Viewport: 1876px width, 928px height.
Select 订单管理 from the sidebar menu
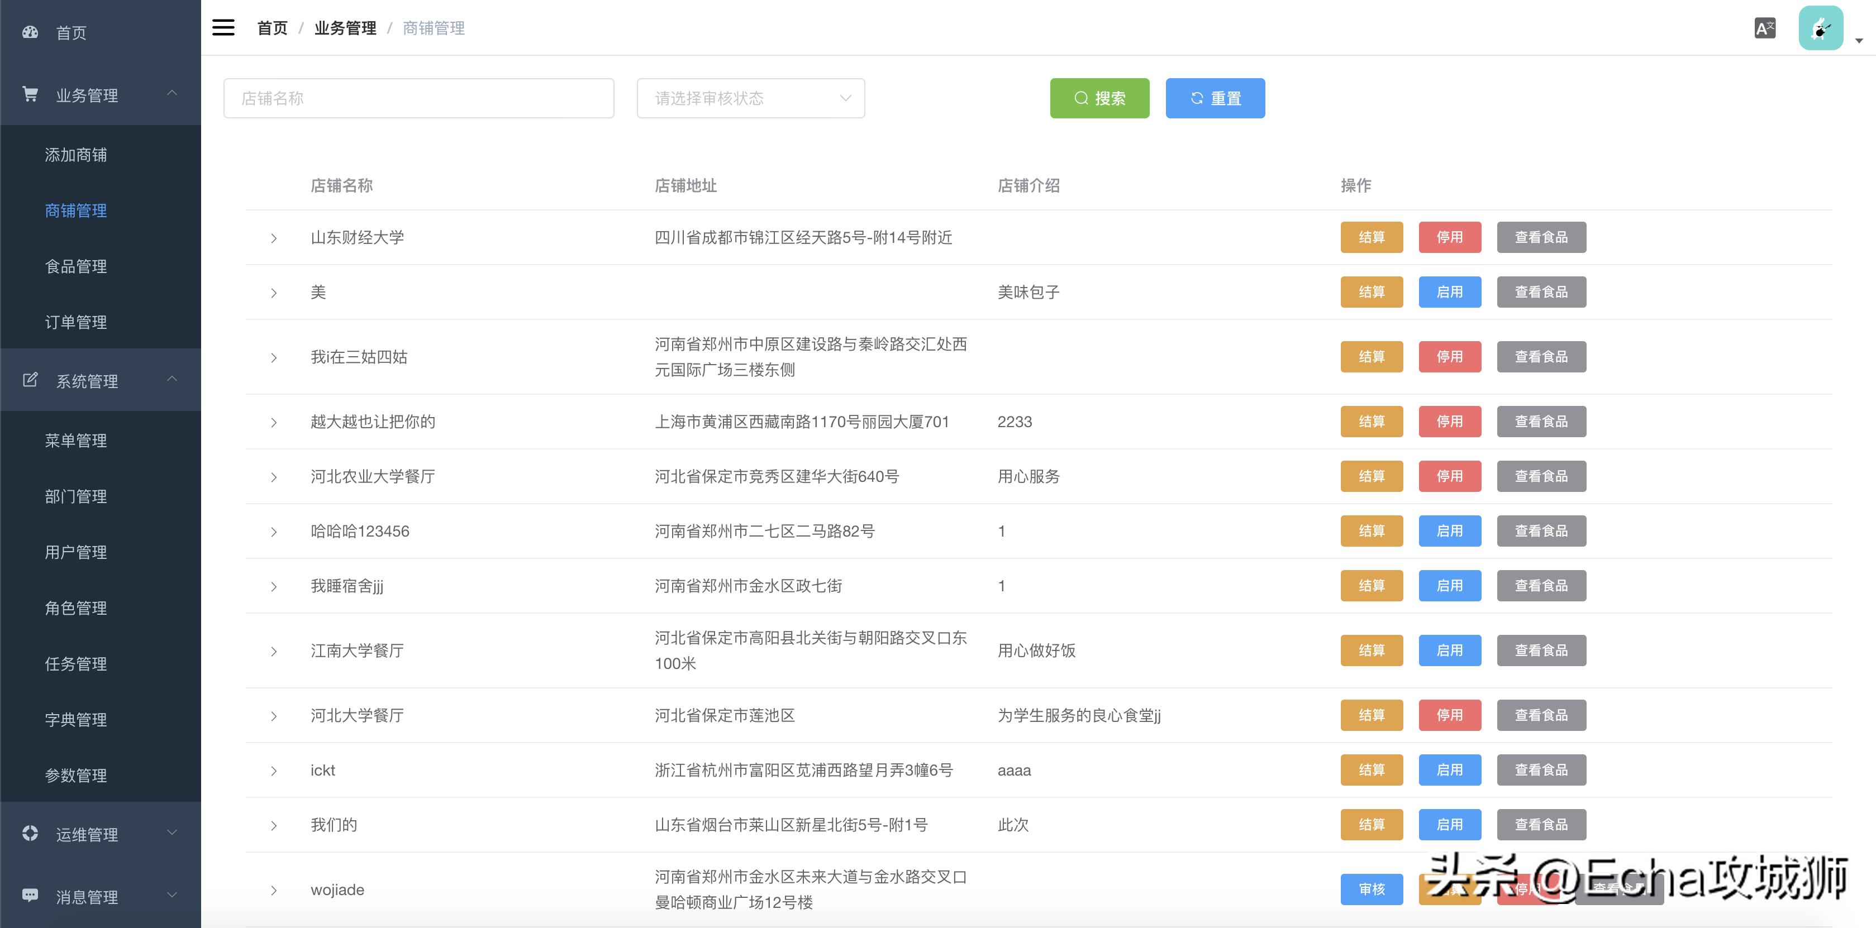(x=76, y=322)
